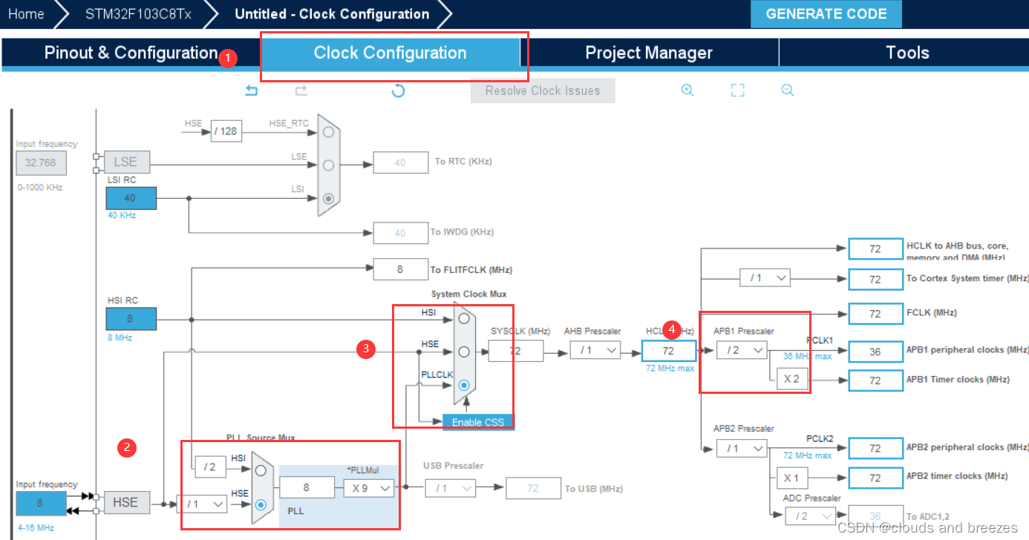Image resolution: width=1029 pixels, height=540 pixels.
Task: Select HSI in PLL Source Mux
Action: click(x=261, y=470)
